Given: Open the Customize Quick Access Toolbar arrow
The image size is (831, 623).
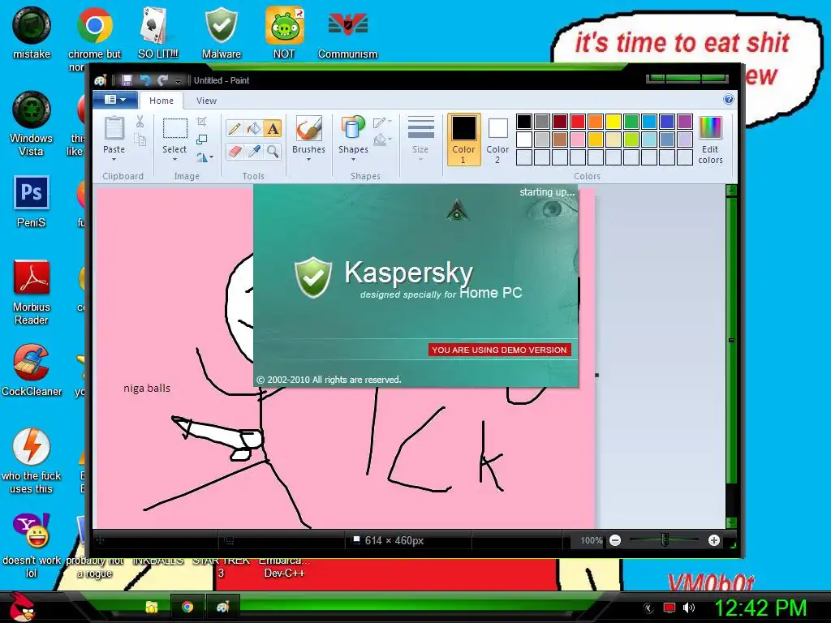Looking at the screenshot, I should (x=178, y=80).
